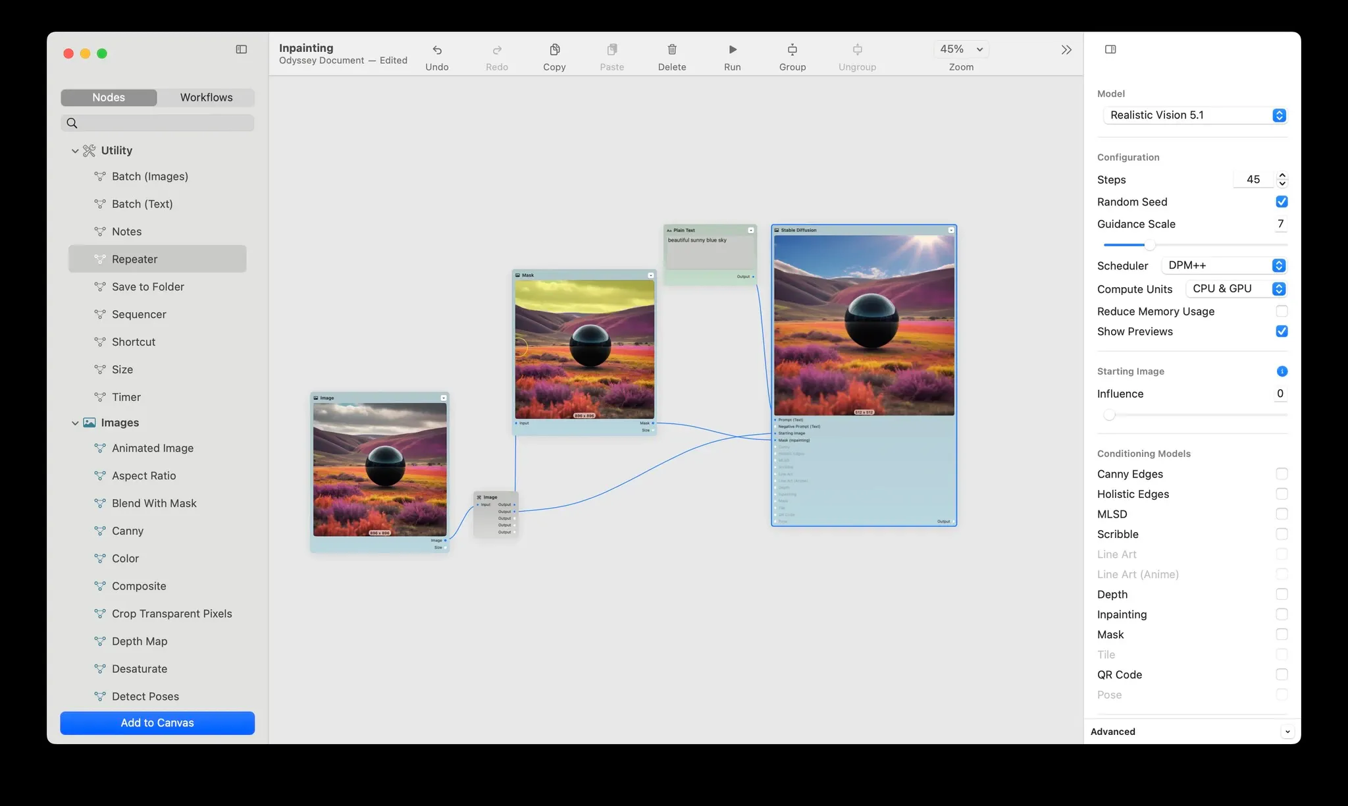1348x806 pixels.
Task: Click the Utility wrench category icon
Action: (x=90, y=151)
